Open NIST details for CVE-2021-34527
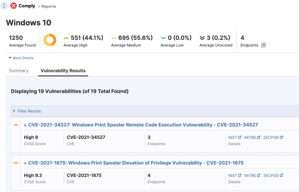Image resolution: width=299 pixels, height=192 pixels. coord(235,137)
